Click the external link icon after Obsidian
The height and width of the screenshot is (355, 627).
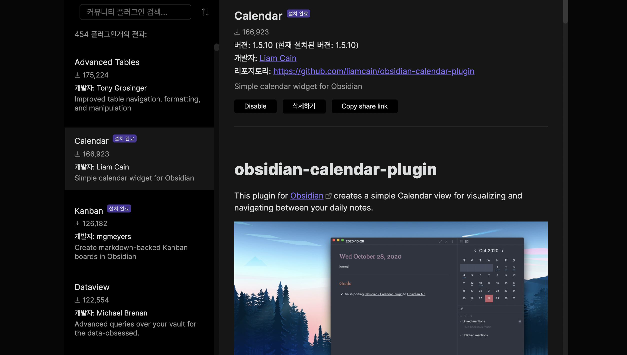(x=328, y=196)
